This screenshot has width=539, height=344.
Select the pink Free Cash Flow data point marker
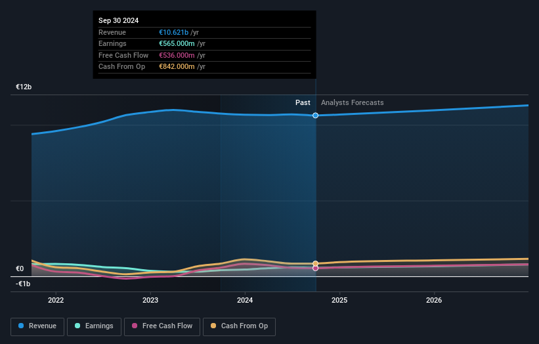(315, 268)
